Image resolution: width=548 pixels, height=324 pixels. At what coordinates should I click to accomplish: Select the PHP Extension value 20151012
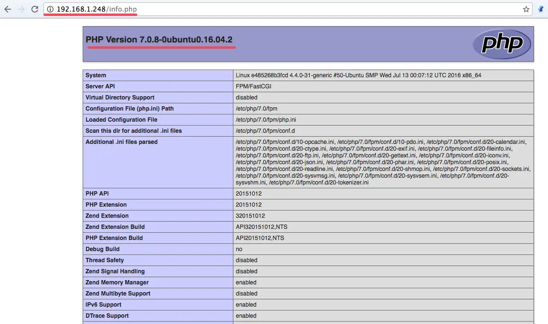point(248,205)
